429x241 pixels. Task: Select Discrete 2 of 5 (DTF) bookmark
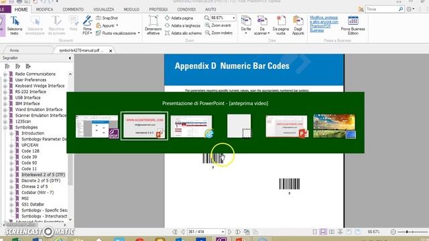point(41,181)
